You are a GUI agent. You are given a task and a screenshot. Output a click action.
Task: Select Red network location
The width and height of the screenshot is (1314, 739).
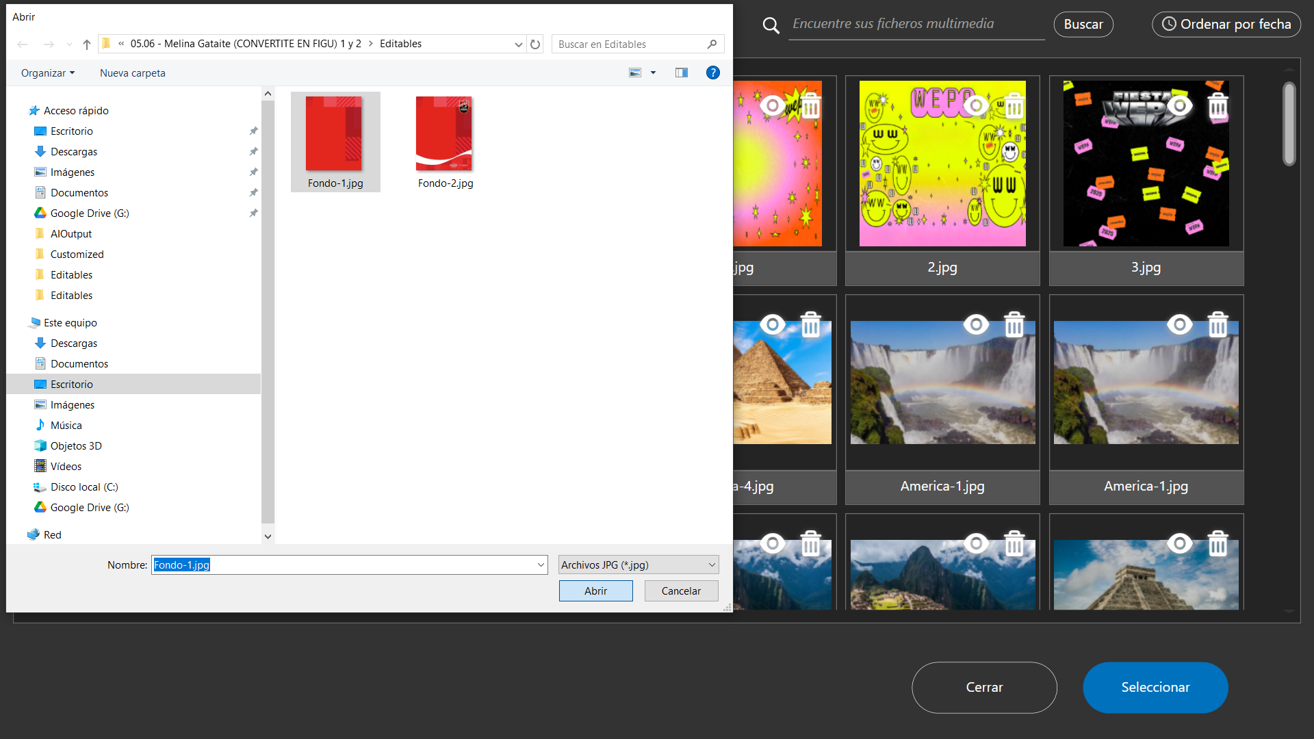[52, 535]
